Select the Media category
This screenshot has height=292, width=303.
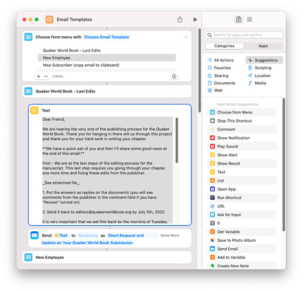coord(257,83)
